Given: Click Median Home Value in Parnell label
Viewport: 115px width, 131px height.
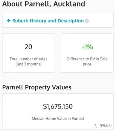Looking at the screenshot, I should (58, 119).
